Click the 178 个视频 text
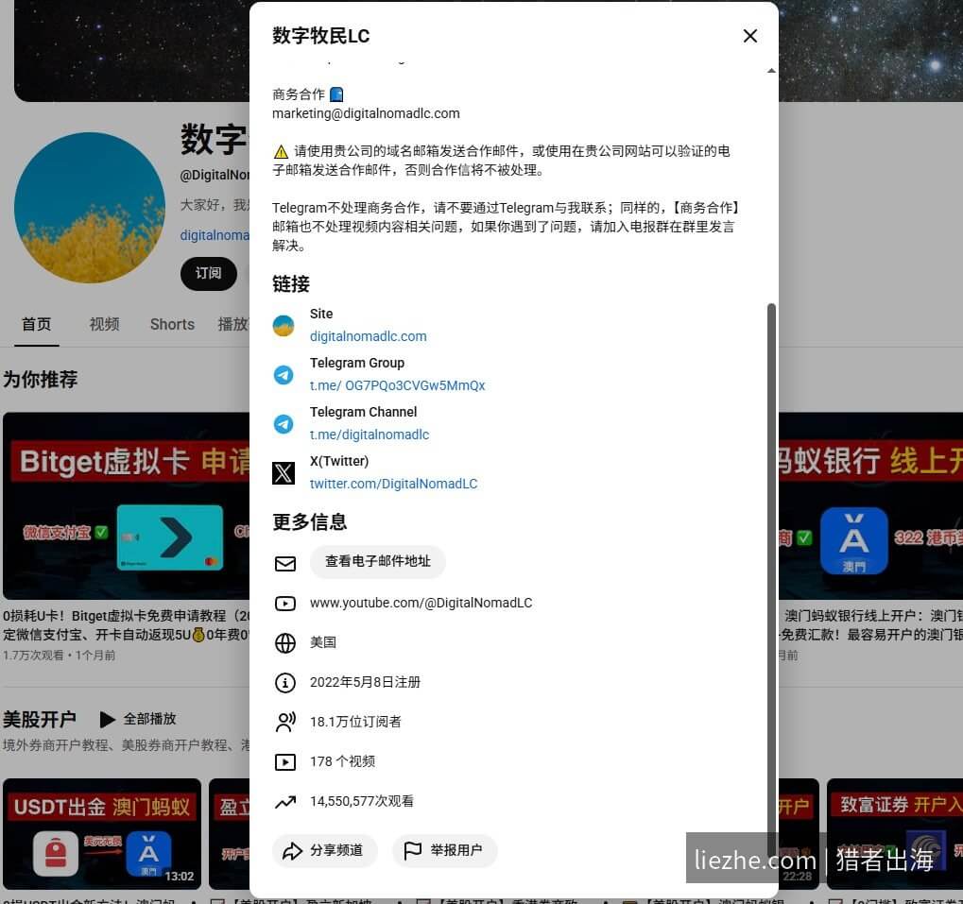 point(342,761)
